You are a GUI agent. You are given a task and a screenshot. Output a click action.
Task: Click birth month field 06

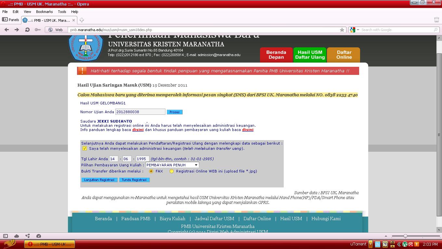tap(127, 159)
